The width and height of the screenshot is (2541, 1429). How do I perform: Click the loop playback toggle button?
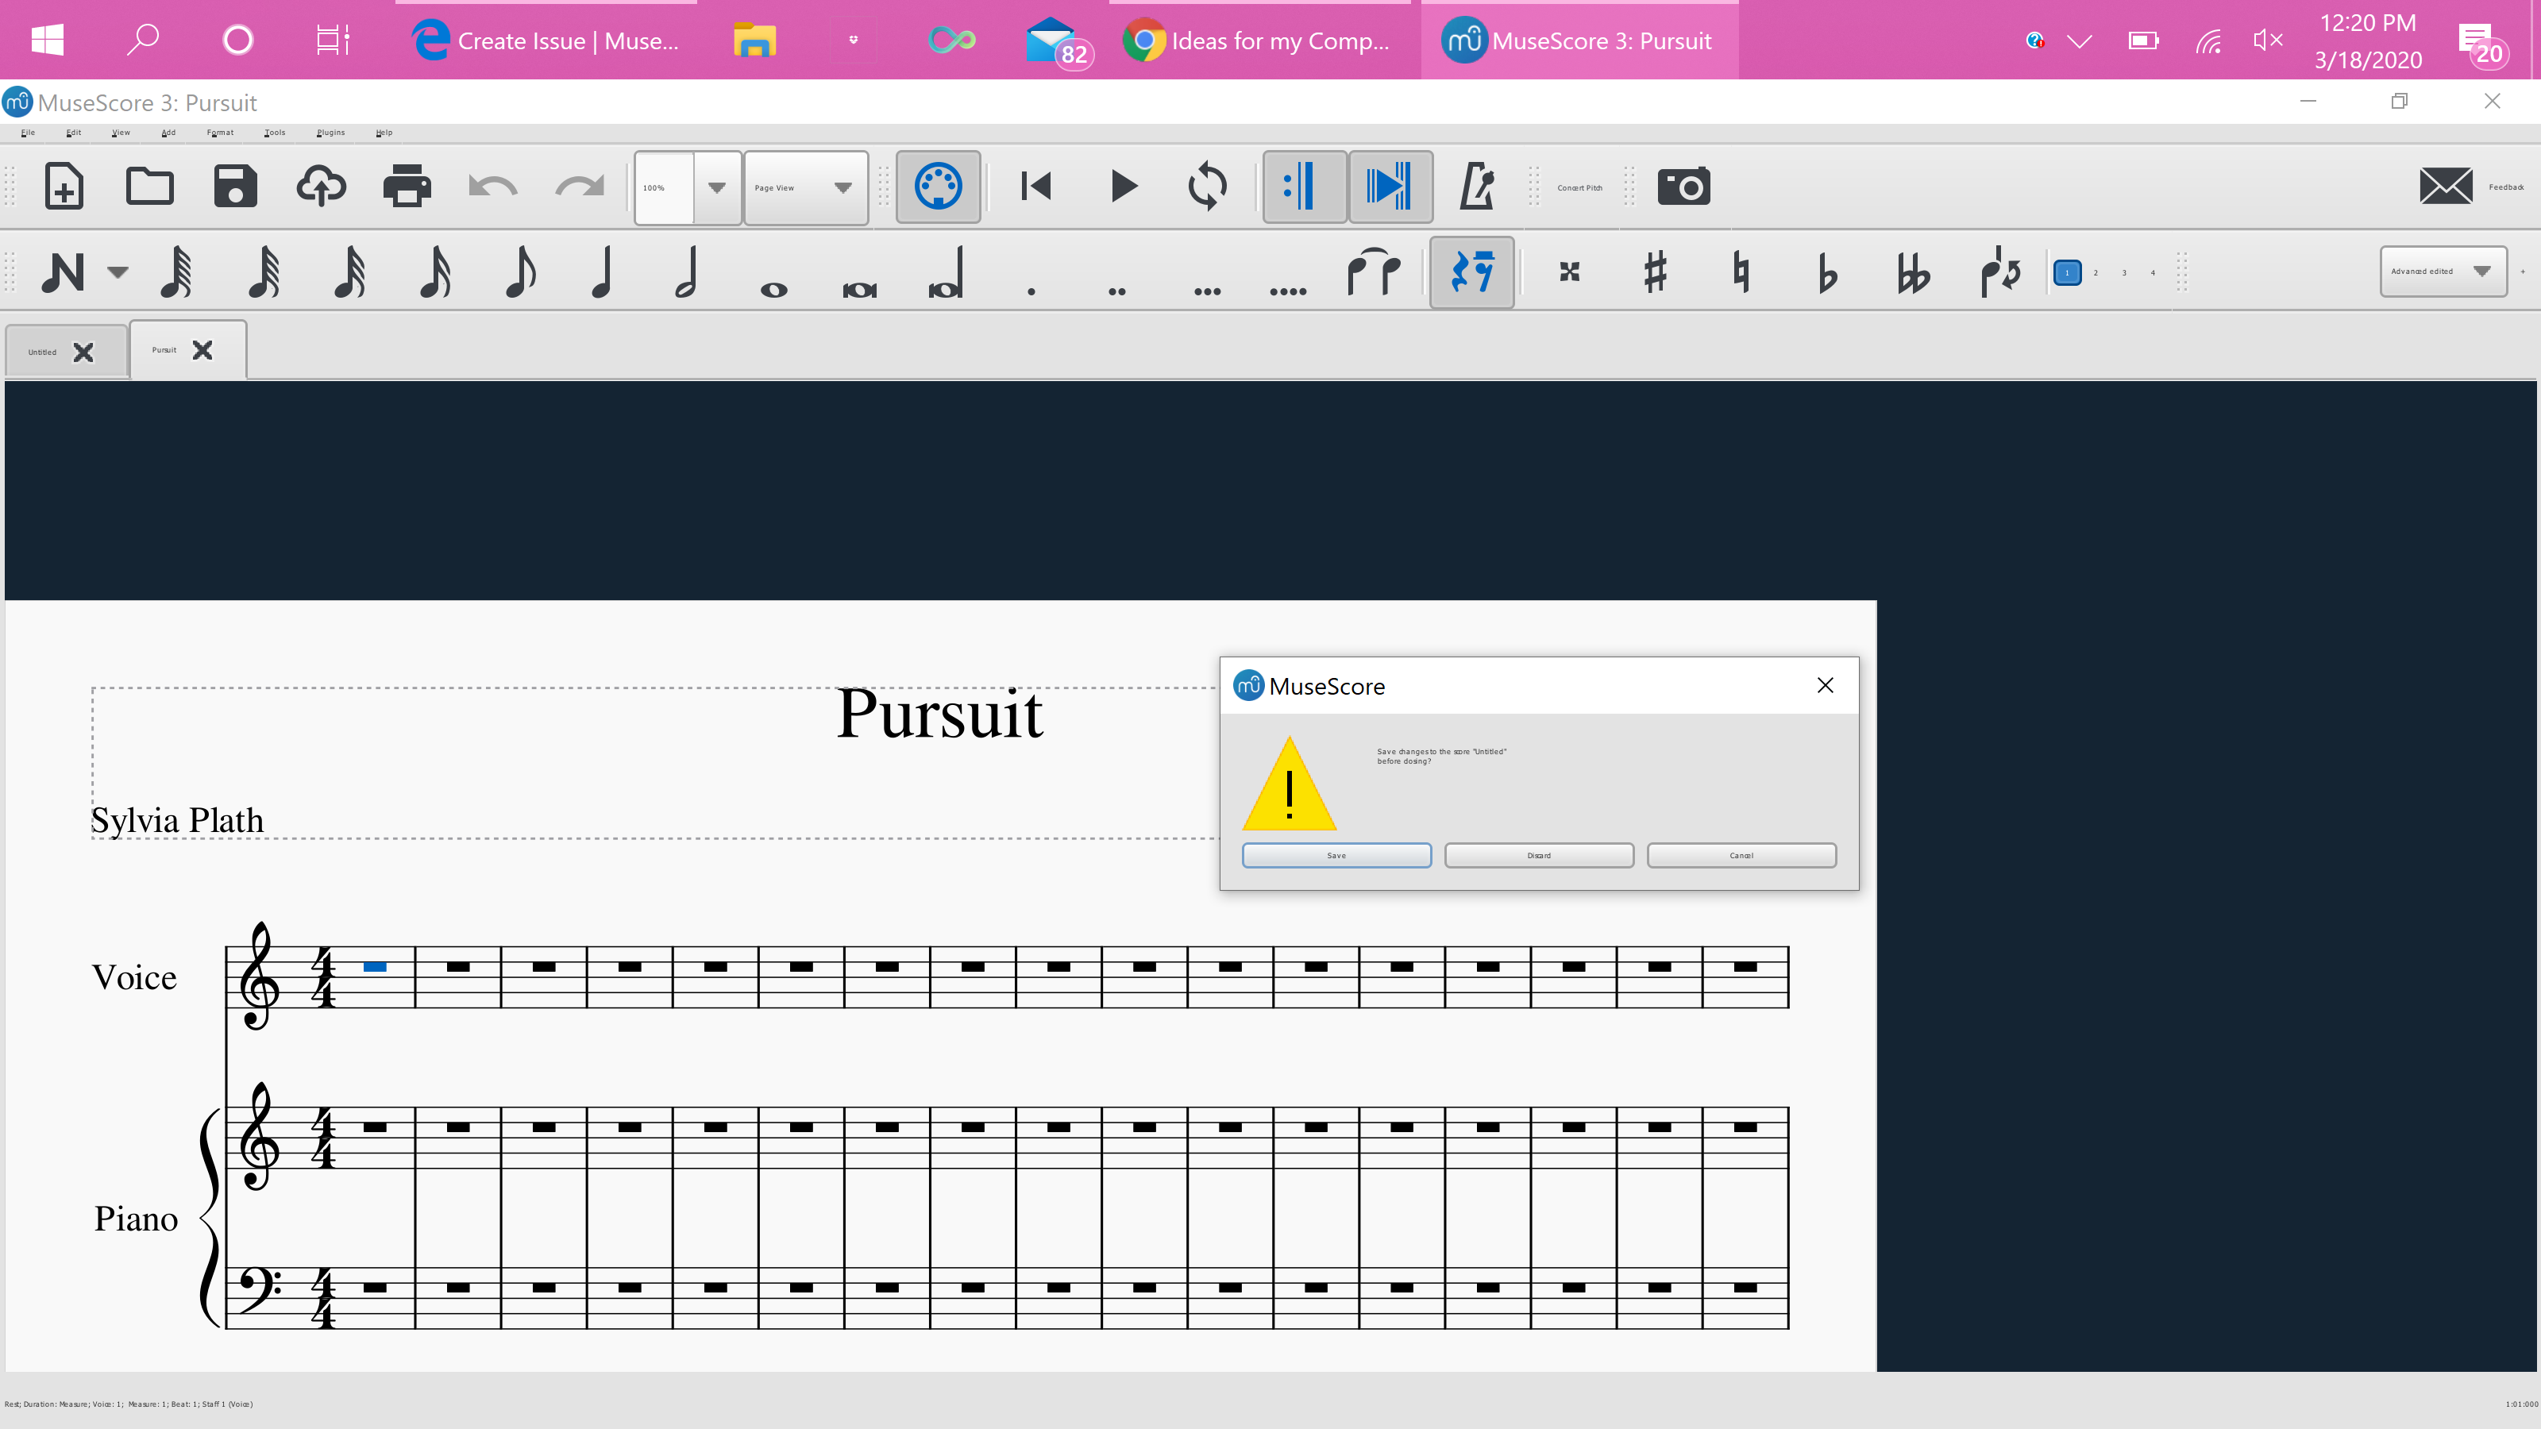click(x=1206, y=187)
